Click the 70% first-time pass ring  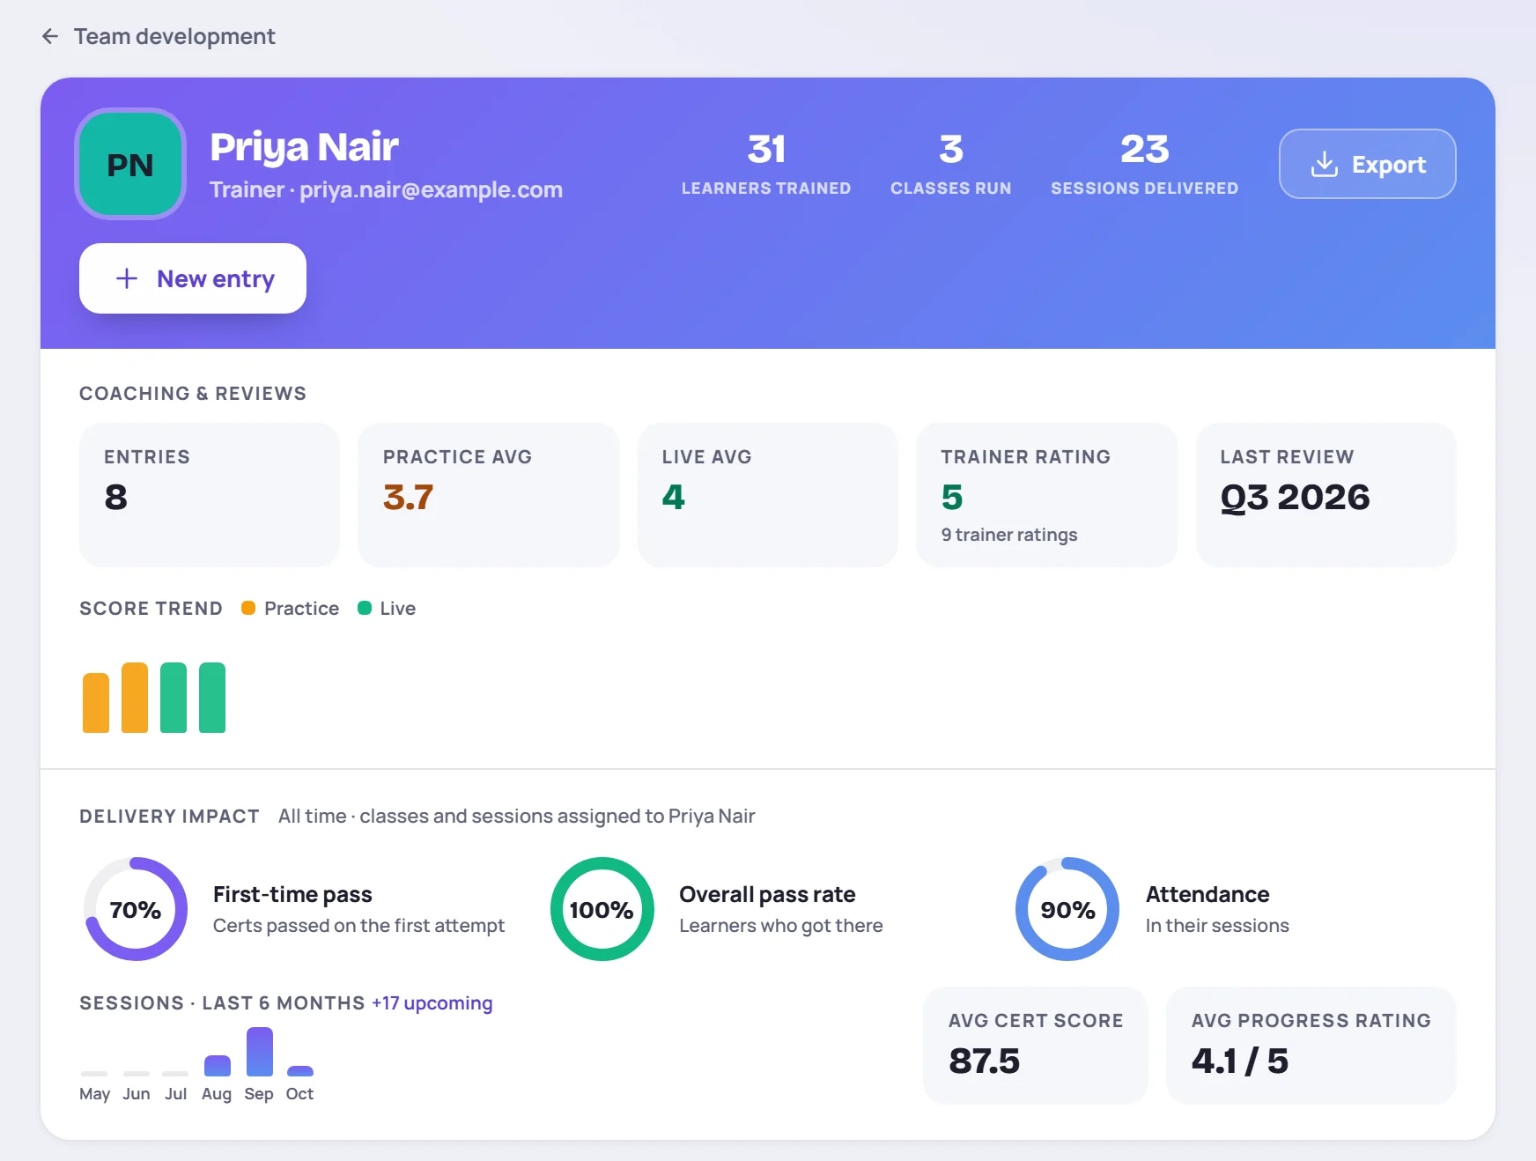click(x=136, y=909)
